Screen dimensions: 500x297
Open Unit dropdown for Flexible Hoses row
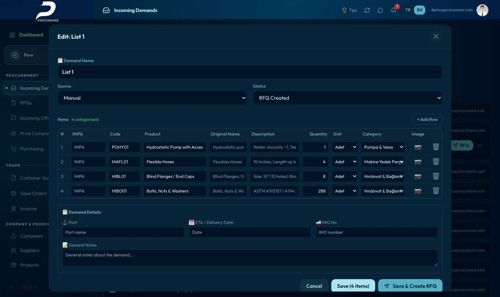(345, 162)
